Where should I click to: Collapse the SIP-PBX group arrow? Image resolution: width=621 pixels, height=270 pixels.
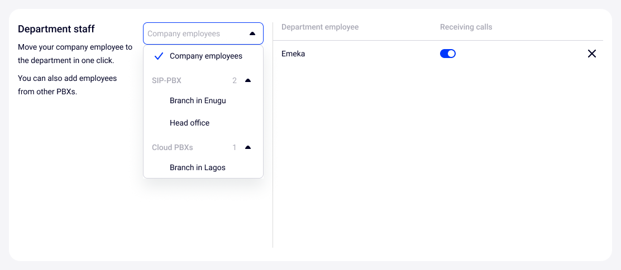(248, 80)
